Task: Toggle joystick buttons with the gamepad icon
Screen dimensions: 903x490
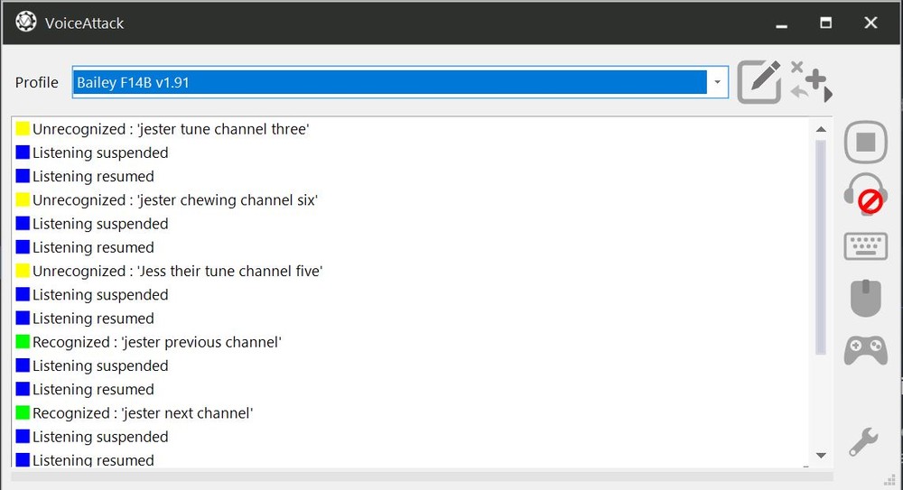Action: [865, 349]
